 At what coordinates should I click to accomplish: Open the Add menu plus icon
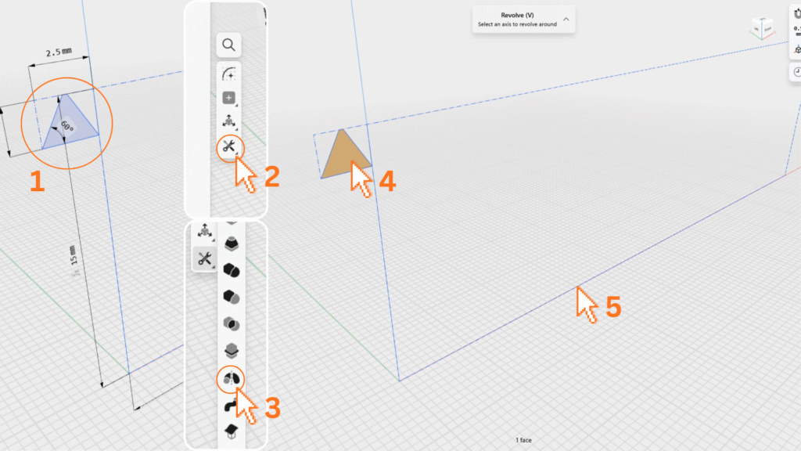tap(229, 98)
